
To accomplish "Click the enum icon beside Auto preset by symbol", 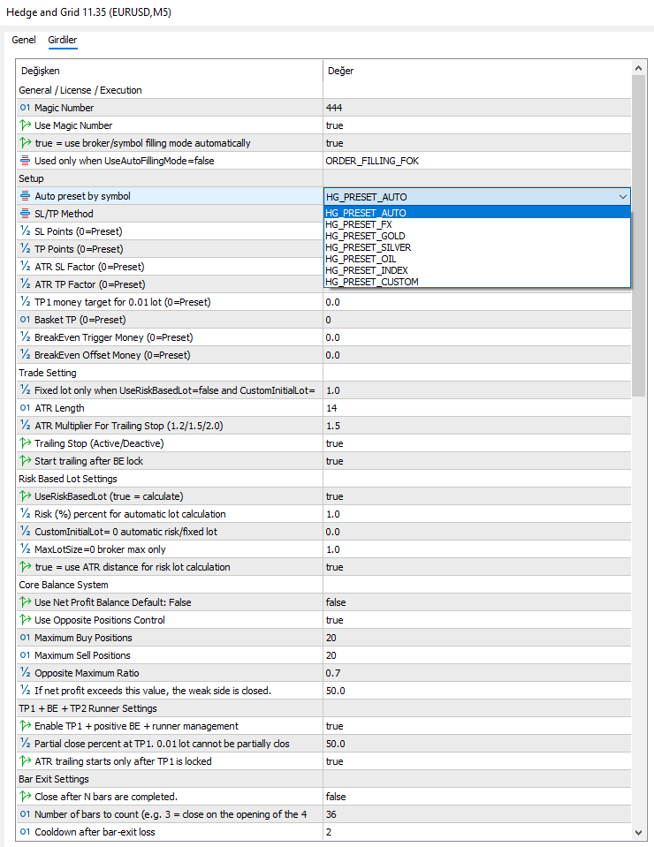I will (x=25, y=195).
